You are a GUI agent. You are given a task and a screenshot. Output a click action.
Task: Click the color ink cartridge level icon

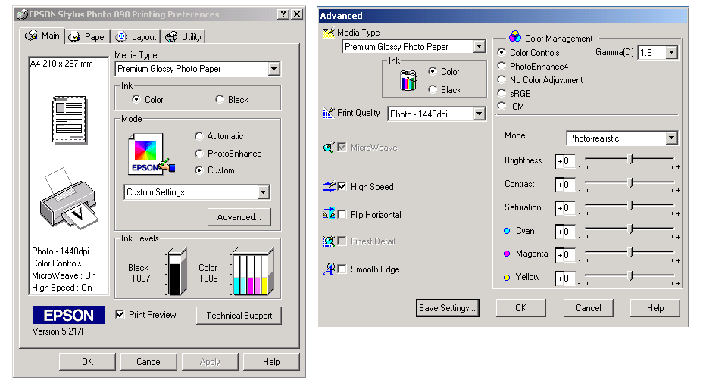[x=253, y=271]
